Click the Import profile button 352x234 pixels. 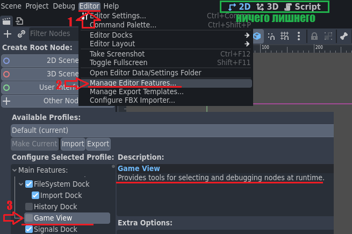point(73,144)
